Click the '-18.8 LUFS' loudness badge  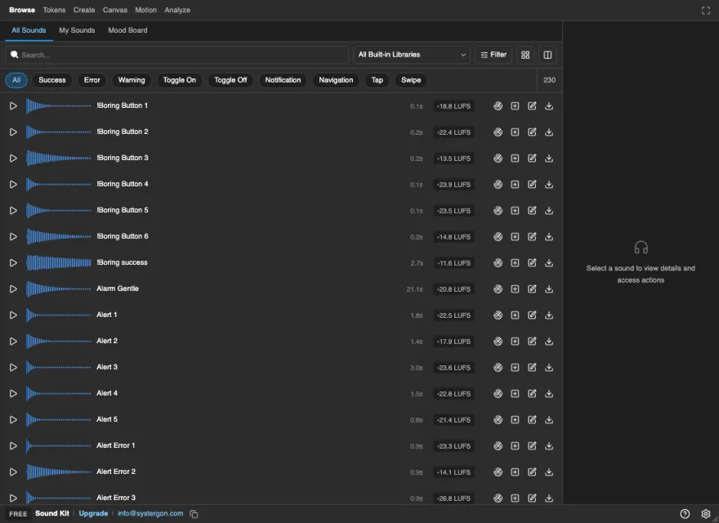[453, 106]
